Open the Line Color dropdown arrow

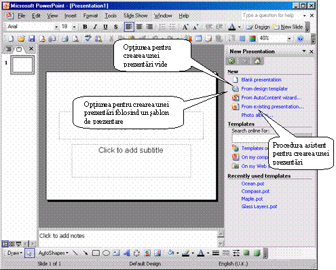pos(193,253)
